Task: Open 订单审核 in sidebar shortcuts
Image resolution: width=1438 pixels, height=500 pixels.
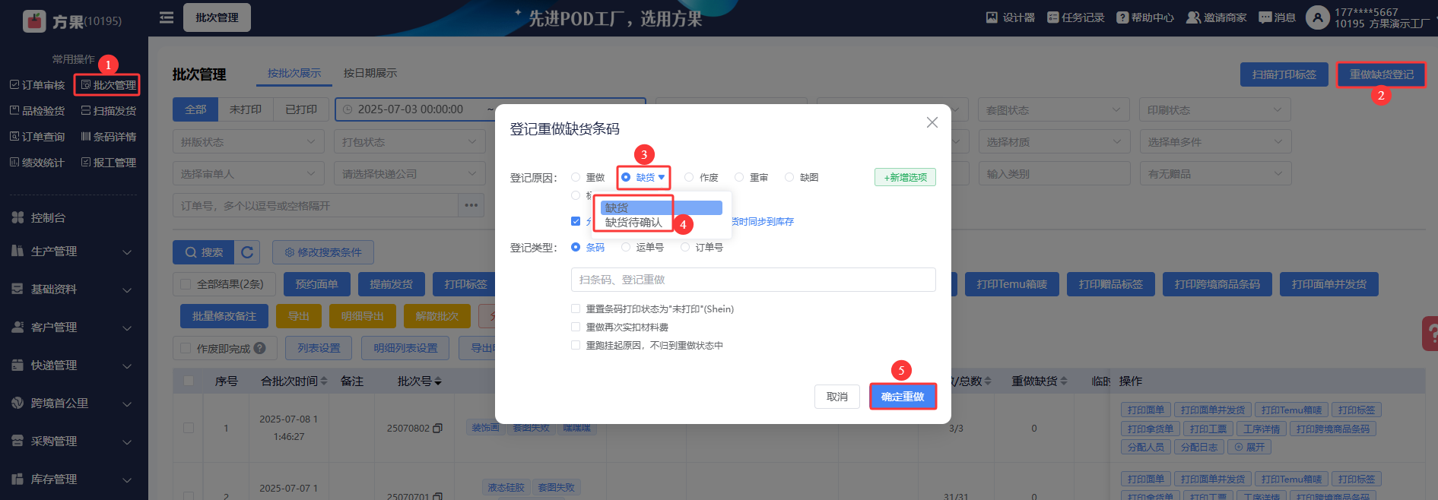Action: pyautogui.click(x=37, y=85)
